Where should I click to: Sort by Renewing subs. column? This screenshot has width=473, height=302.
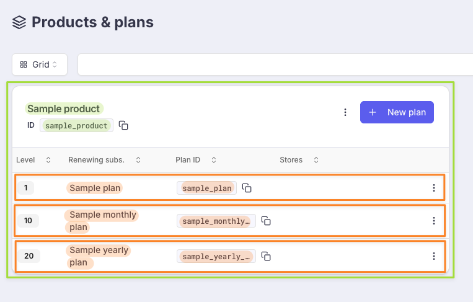point(138,160)
